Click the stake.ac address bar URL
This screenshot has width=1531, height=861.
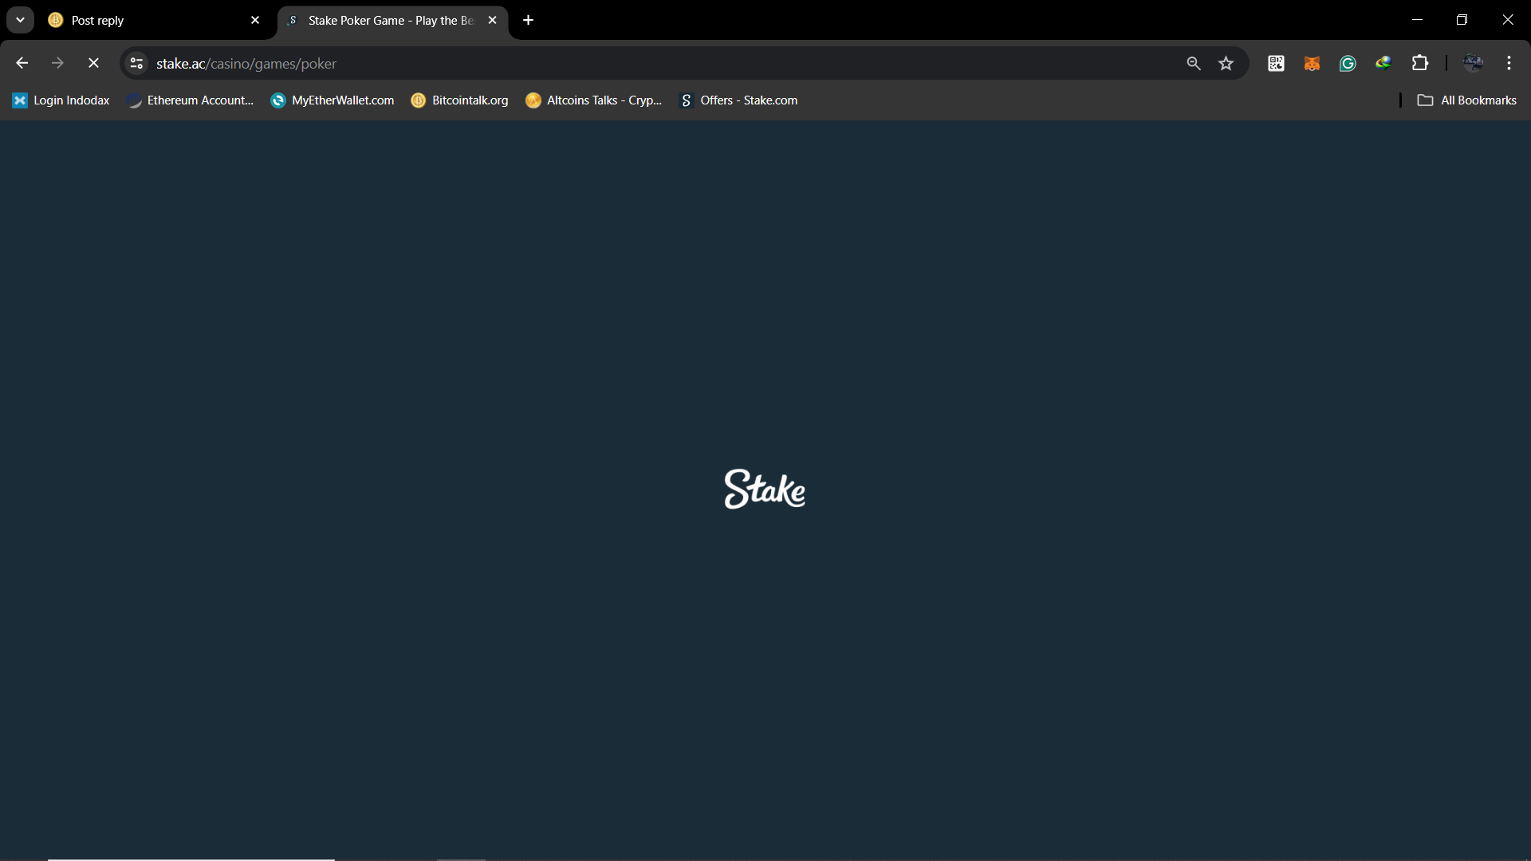[x=246, y=63]
